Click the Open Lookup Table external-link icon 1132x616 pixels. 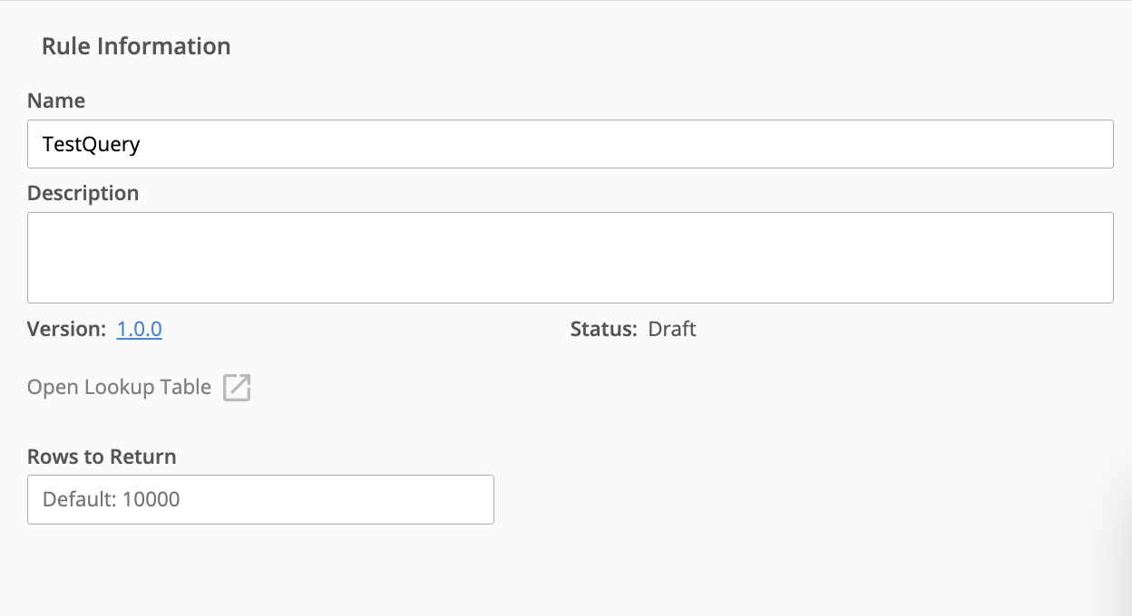click(x=237, y=388)
